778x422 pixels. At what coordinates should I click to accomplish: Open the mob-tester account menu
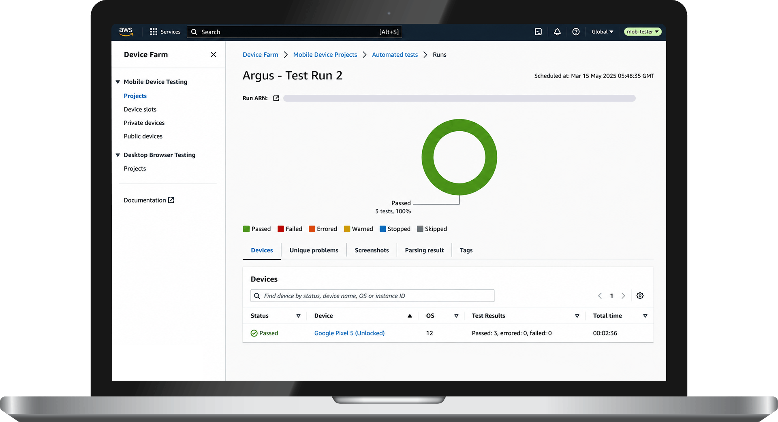point(643,32)
